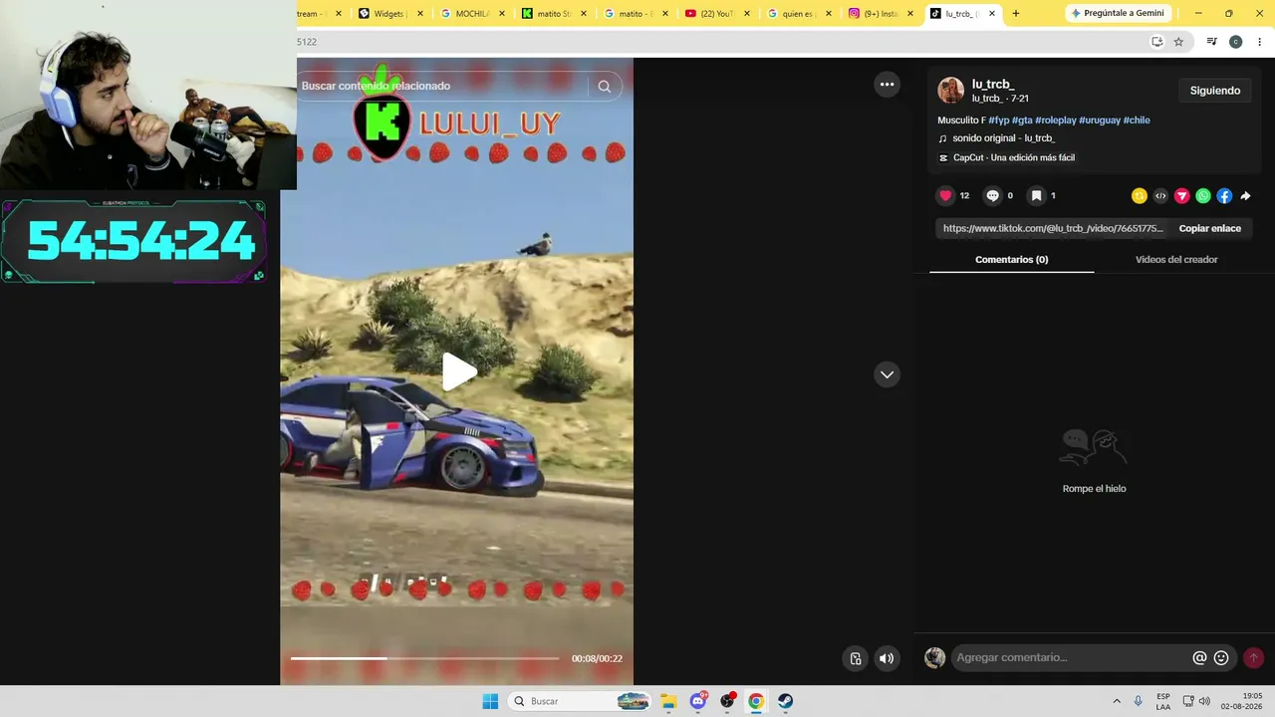Image resolution: width=1275 pixels, height=717 pixels.
Task: Click the microphone icon in system tray
Action: tap(1139, 701)
